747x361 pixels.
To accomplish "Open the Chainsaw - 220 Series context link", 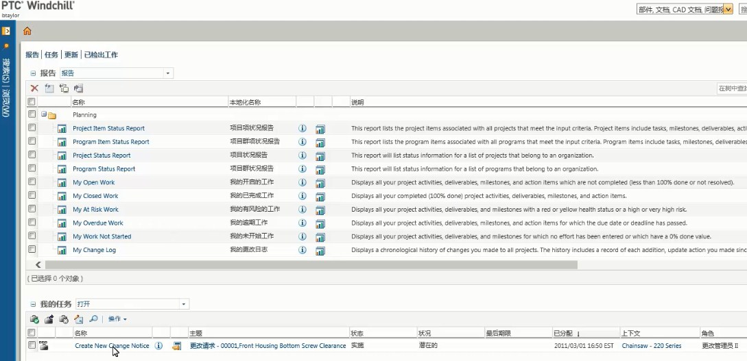I will tap(651, 346).
